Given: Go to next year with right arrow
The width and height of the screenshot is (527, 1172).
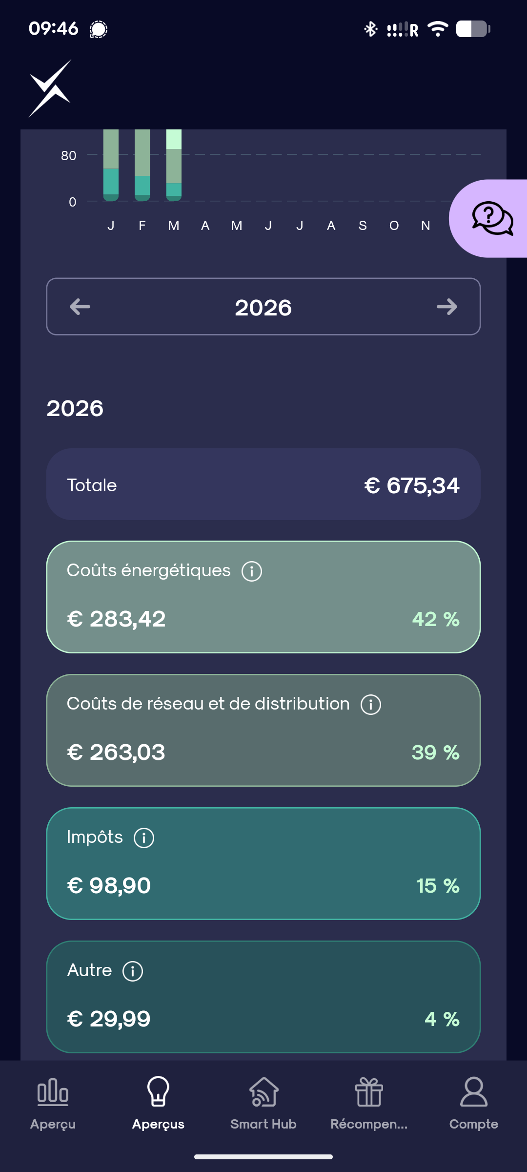Looking at the screenshot, I should coord(446,307).
